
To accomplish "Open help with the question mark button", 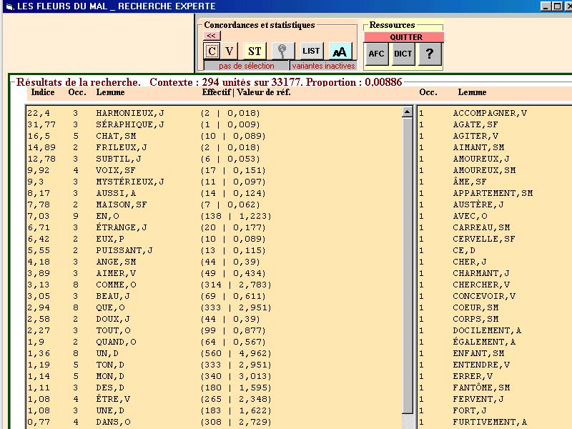I will point(430,54).
